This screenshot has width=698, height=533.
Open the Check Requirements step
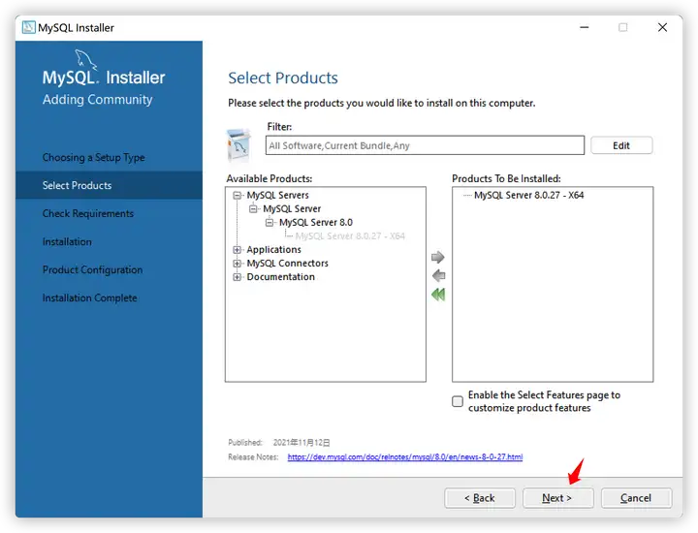click(x=88, y=213)
